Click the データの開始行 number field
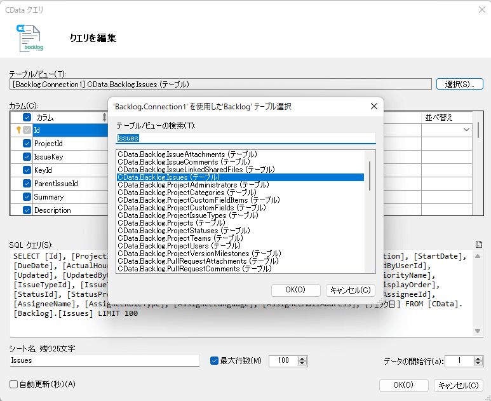Viewport: 491px width, 401px height. click(459, 360)
